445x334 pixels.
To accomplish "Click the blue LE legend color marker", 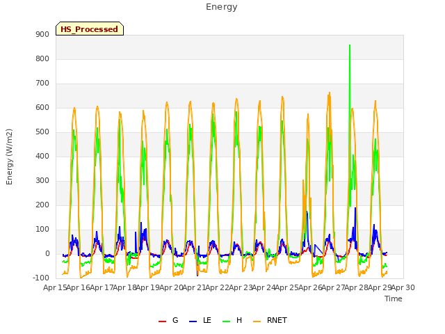I will tap(193, 321).
